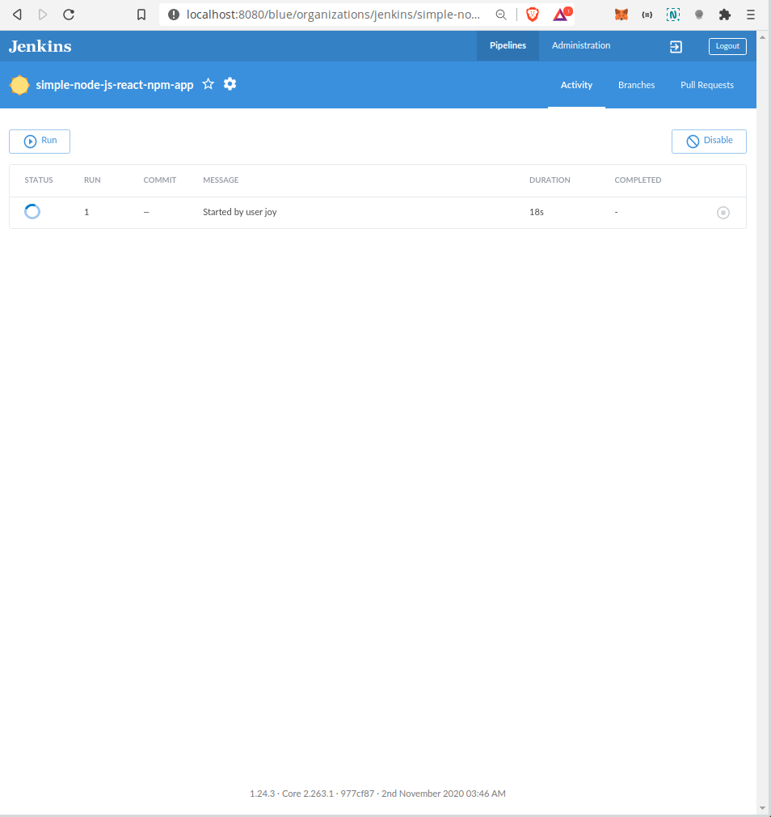The image size is (771, 817).
Task: Switch to the Pull Requests tab
Action: pyautogui.click(x=707, y=85)
